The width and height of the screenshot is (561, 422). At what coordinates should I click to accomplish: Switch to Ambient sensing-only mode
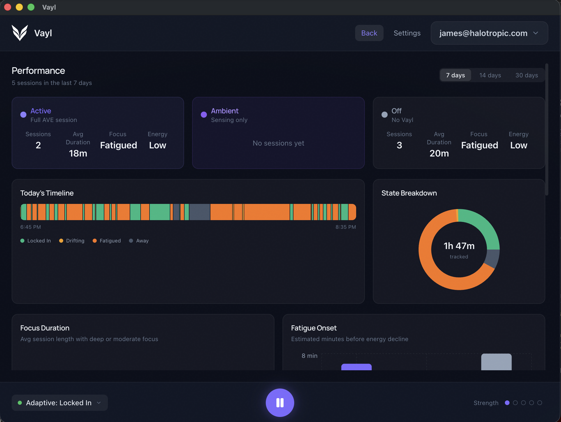click(278, 133)
